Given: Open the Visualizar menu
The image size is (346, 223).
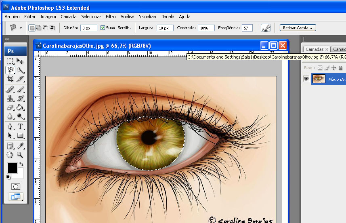Looking at the screenshot, I should 148,17.
